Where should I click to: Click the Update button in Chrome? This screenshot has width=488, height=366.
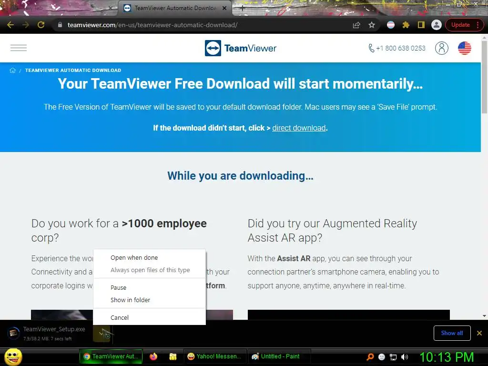[x=460, y=25]
